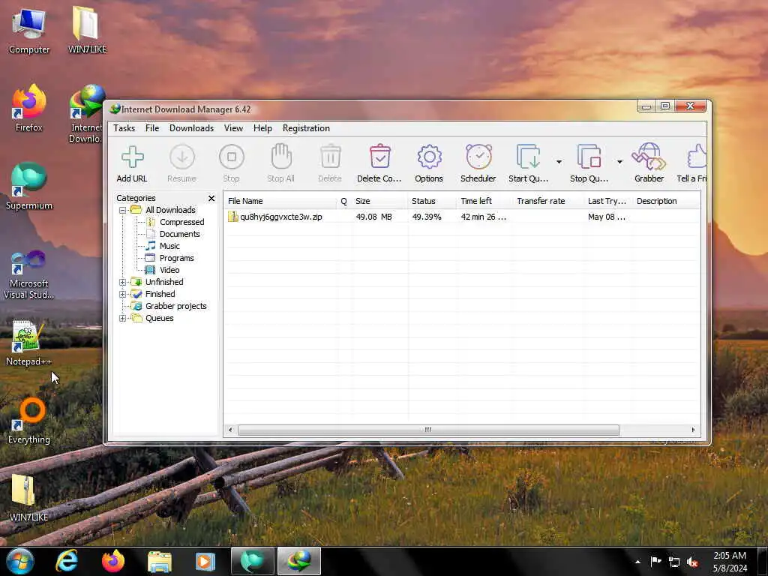Viewport: 768px width, 576px height.
Task: Click the Delete trash icon
Action: [x=331, y=157]
